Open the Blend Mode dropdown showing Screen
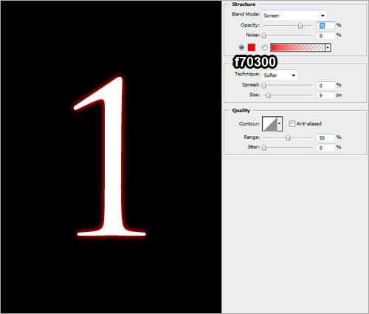 point(294,16)
